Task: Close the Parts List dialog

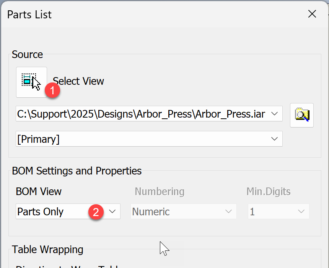Action: 312,14
